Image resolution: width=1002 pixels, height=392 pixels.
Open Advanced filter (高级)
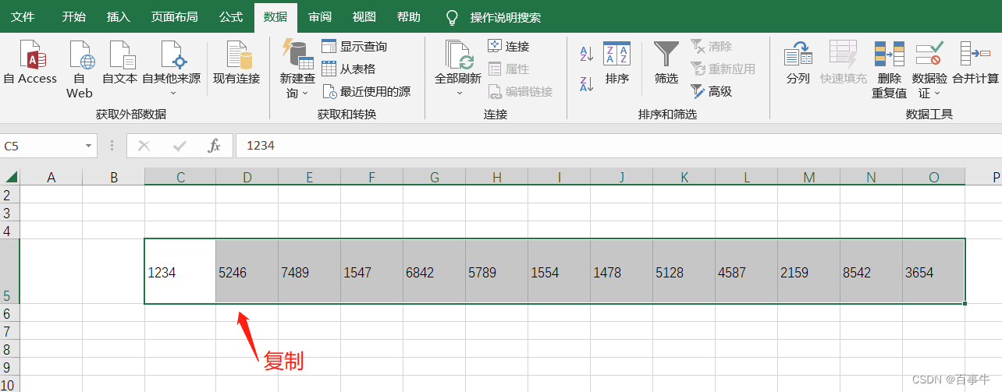(711, 91)
